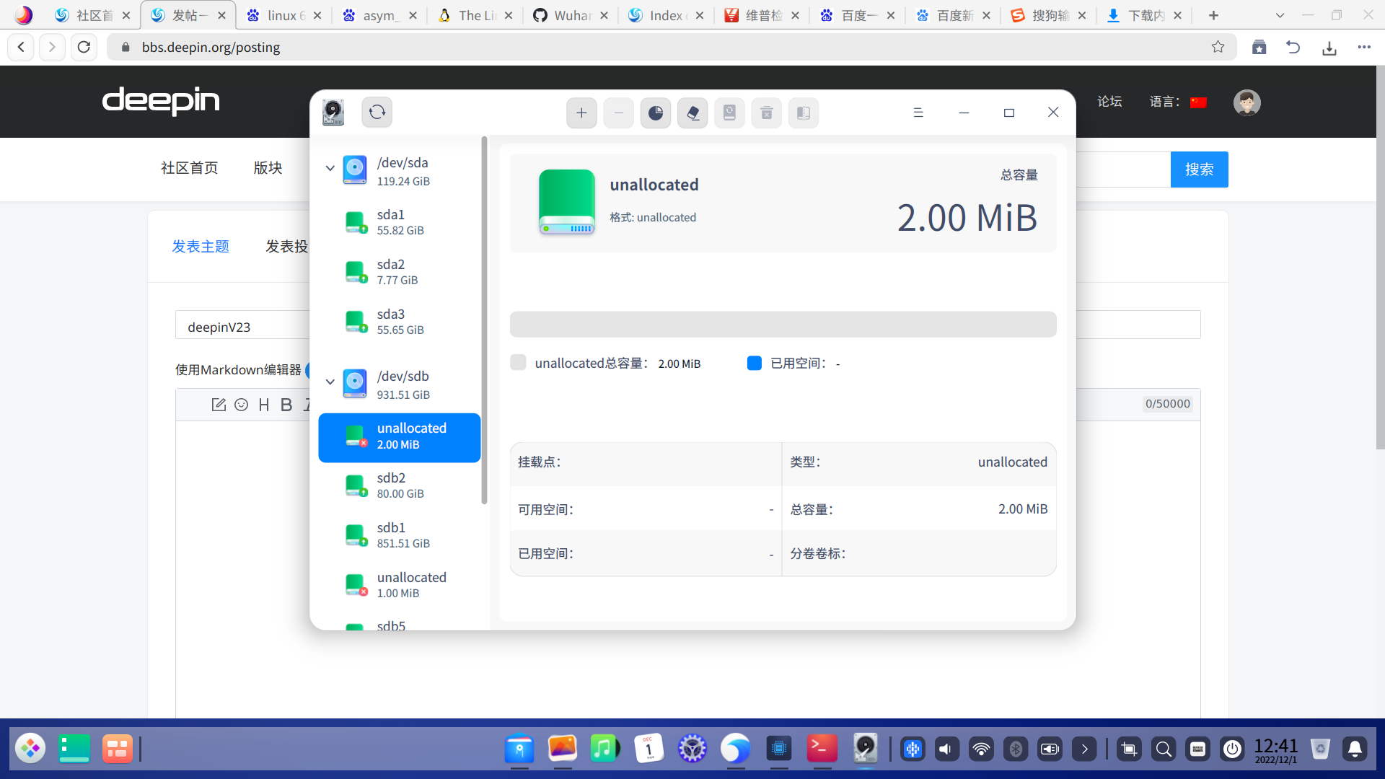Image resolution: width=1385 pixels, height=779 pixels.
Task: Click the eraser wipe icon
Action: [692, 113]
